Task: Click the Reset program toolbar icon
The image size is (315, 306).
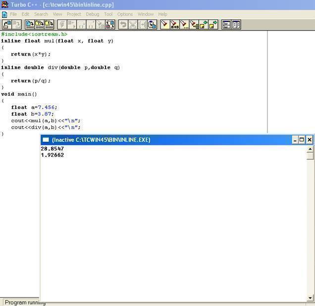Action: pos(110,25)
